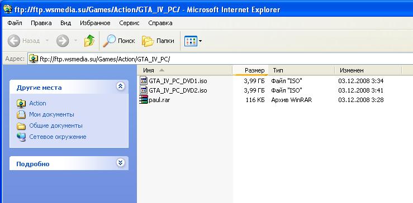
Task: Open Back button history dropdown arrow
Action: pos(47,41)
